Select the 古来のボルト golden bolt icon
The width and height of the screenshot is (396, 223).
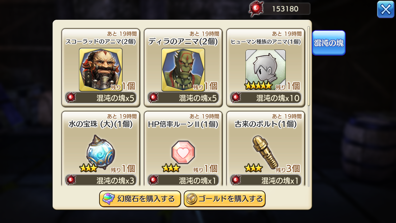click(x=265, y=152)
